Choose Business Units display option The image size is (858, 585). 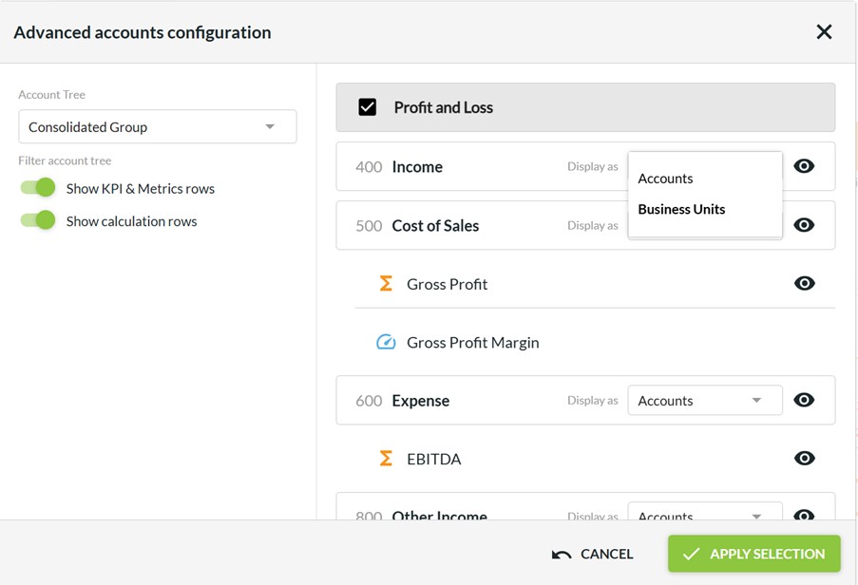click(x=681, y=209)
